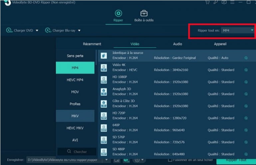This screenshot has height=165, width=256.
Task: Expand the bottom settings gear dropdown
Action: click(142, 160)
